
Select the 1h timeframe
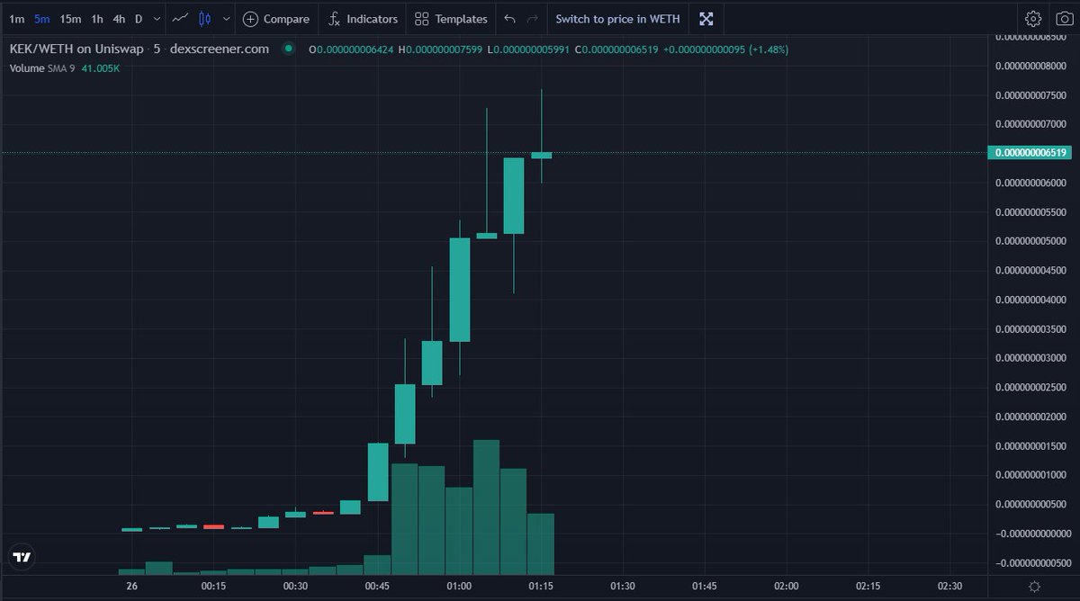[97, 19]
